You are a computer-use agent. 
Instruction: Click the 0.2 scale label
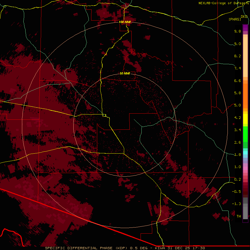tap(237, 179)
